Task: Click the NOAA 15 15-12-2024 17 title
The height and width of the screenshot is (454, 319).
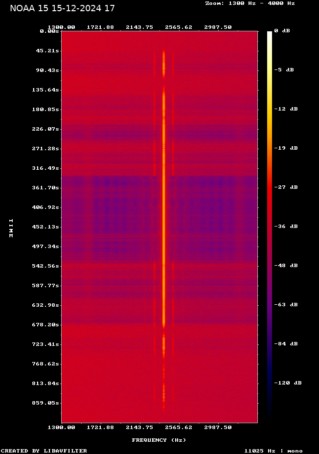Action: 62,8
